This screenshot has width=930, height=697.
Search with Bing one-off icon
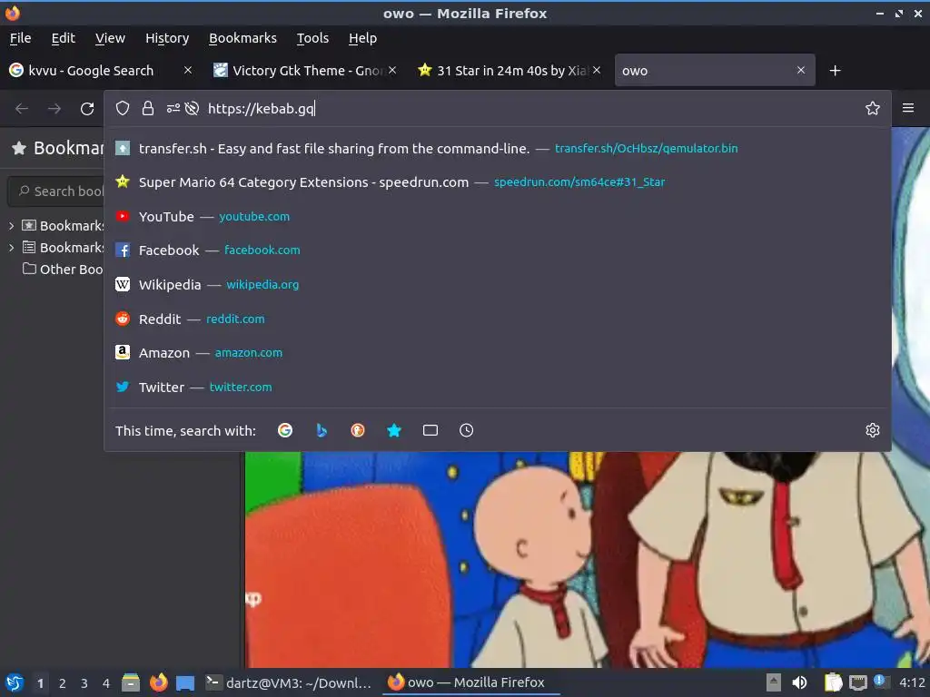click(x=322, y=430)
